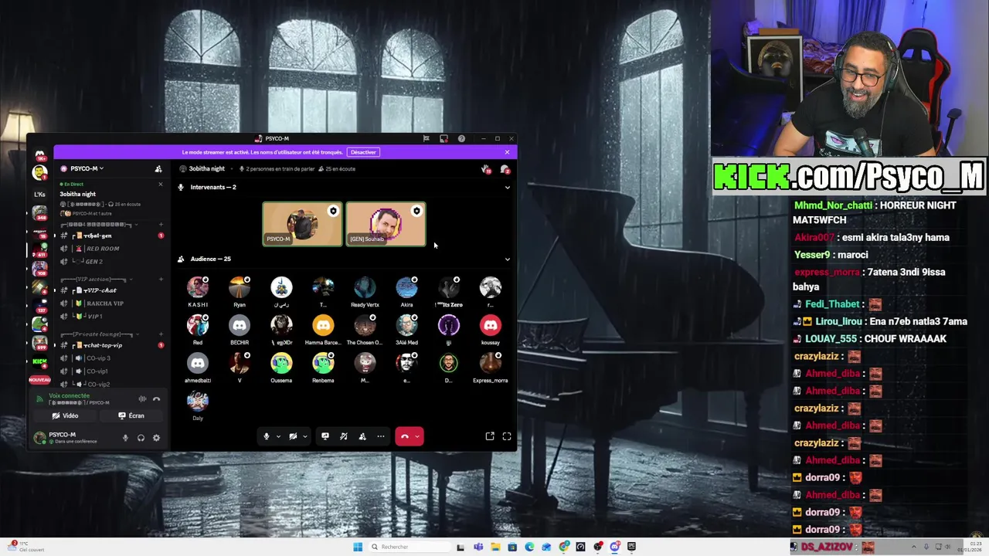989x556 pixels.
Task: Click the NOUVEAU pill in server sidebar
Action: 39,380
